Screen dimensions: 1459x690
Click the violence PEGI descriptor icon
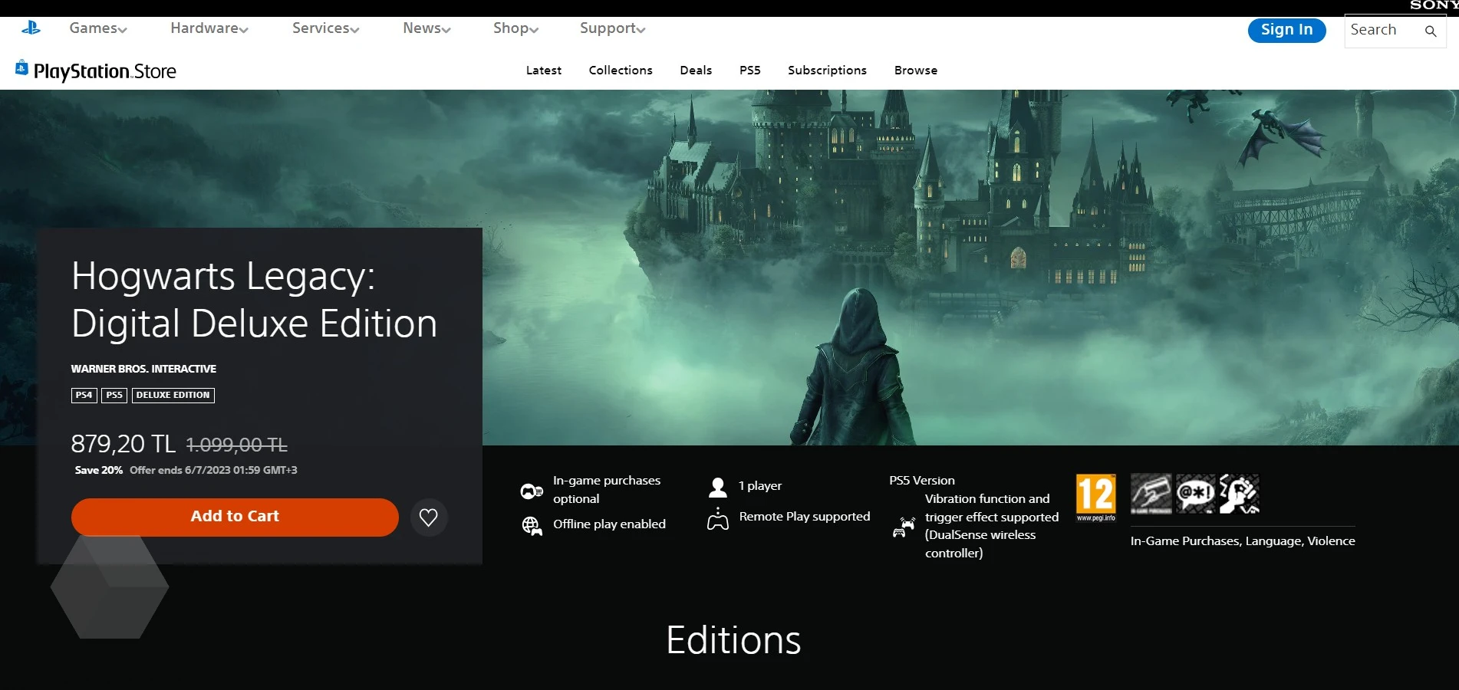point(1240,494)
